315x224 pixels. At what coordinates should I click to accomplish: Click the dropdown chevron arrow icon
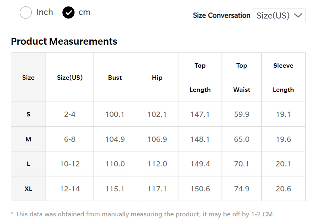pyautogui.click(x=298, y=16)
